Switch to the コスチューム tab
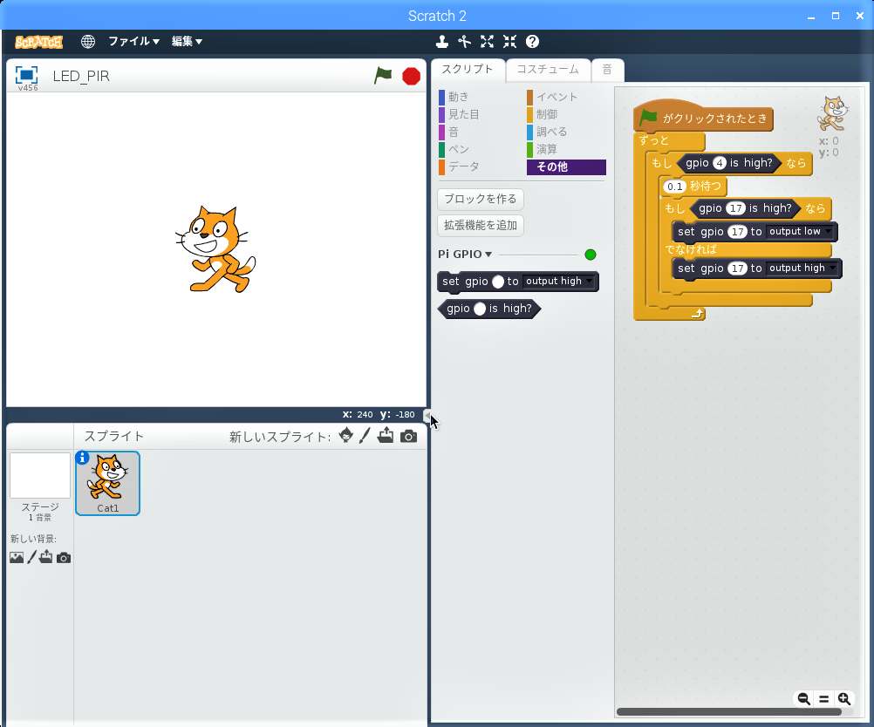Screen dimensions: 874x727 pos(548,70)
